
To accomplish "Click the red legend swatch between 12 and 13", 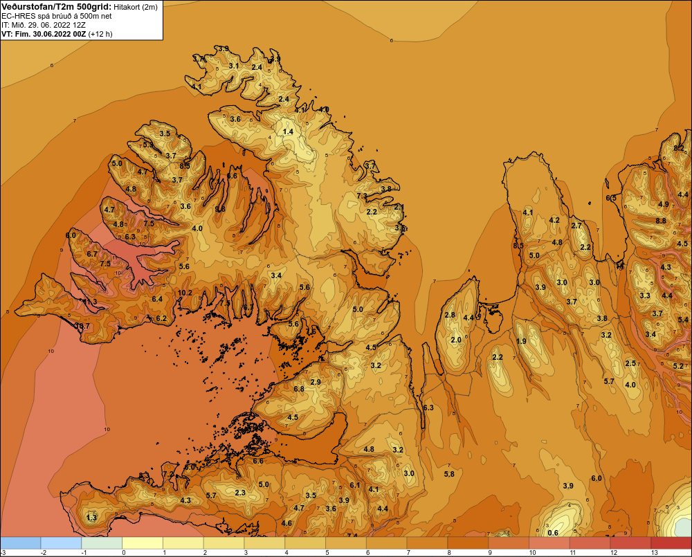I will pyautogui.click(x=630, y=543).
